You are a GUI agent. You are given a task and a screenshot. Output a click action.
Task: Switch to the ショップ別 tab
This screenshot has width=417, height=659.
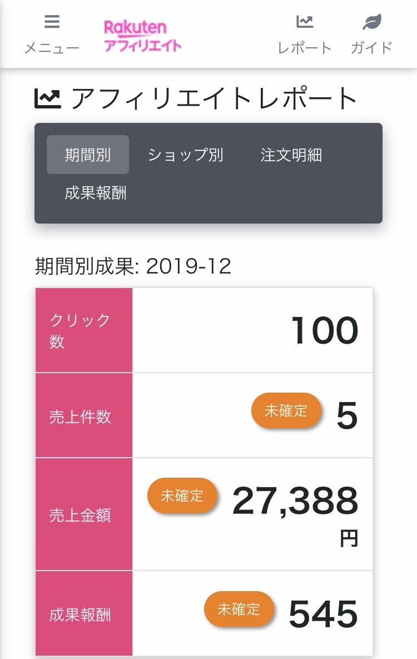tap(186, 155)
